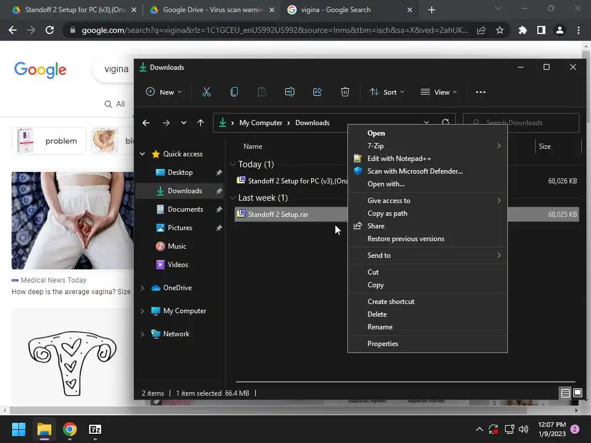Image resolution: width=591 pixels, height=443 pixels.
Task: Click the Share icon in Explorer toolbar
Action: point(317,92)
